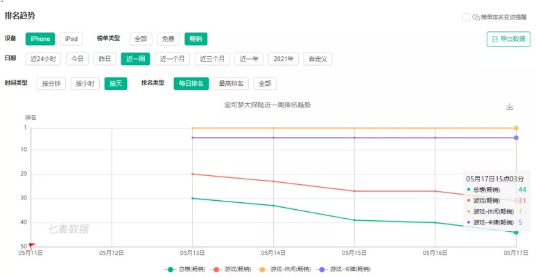Click the 导出数据 export button

pyautogui.click(x=508, y=39)
